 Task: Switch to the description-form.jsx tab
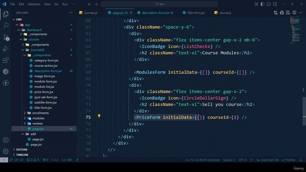point(155,13)
